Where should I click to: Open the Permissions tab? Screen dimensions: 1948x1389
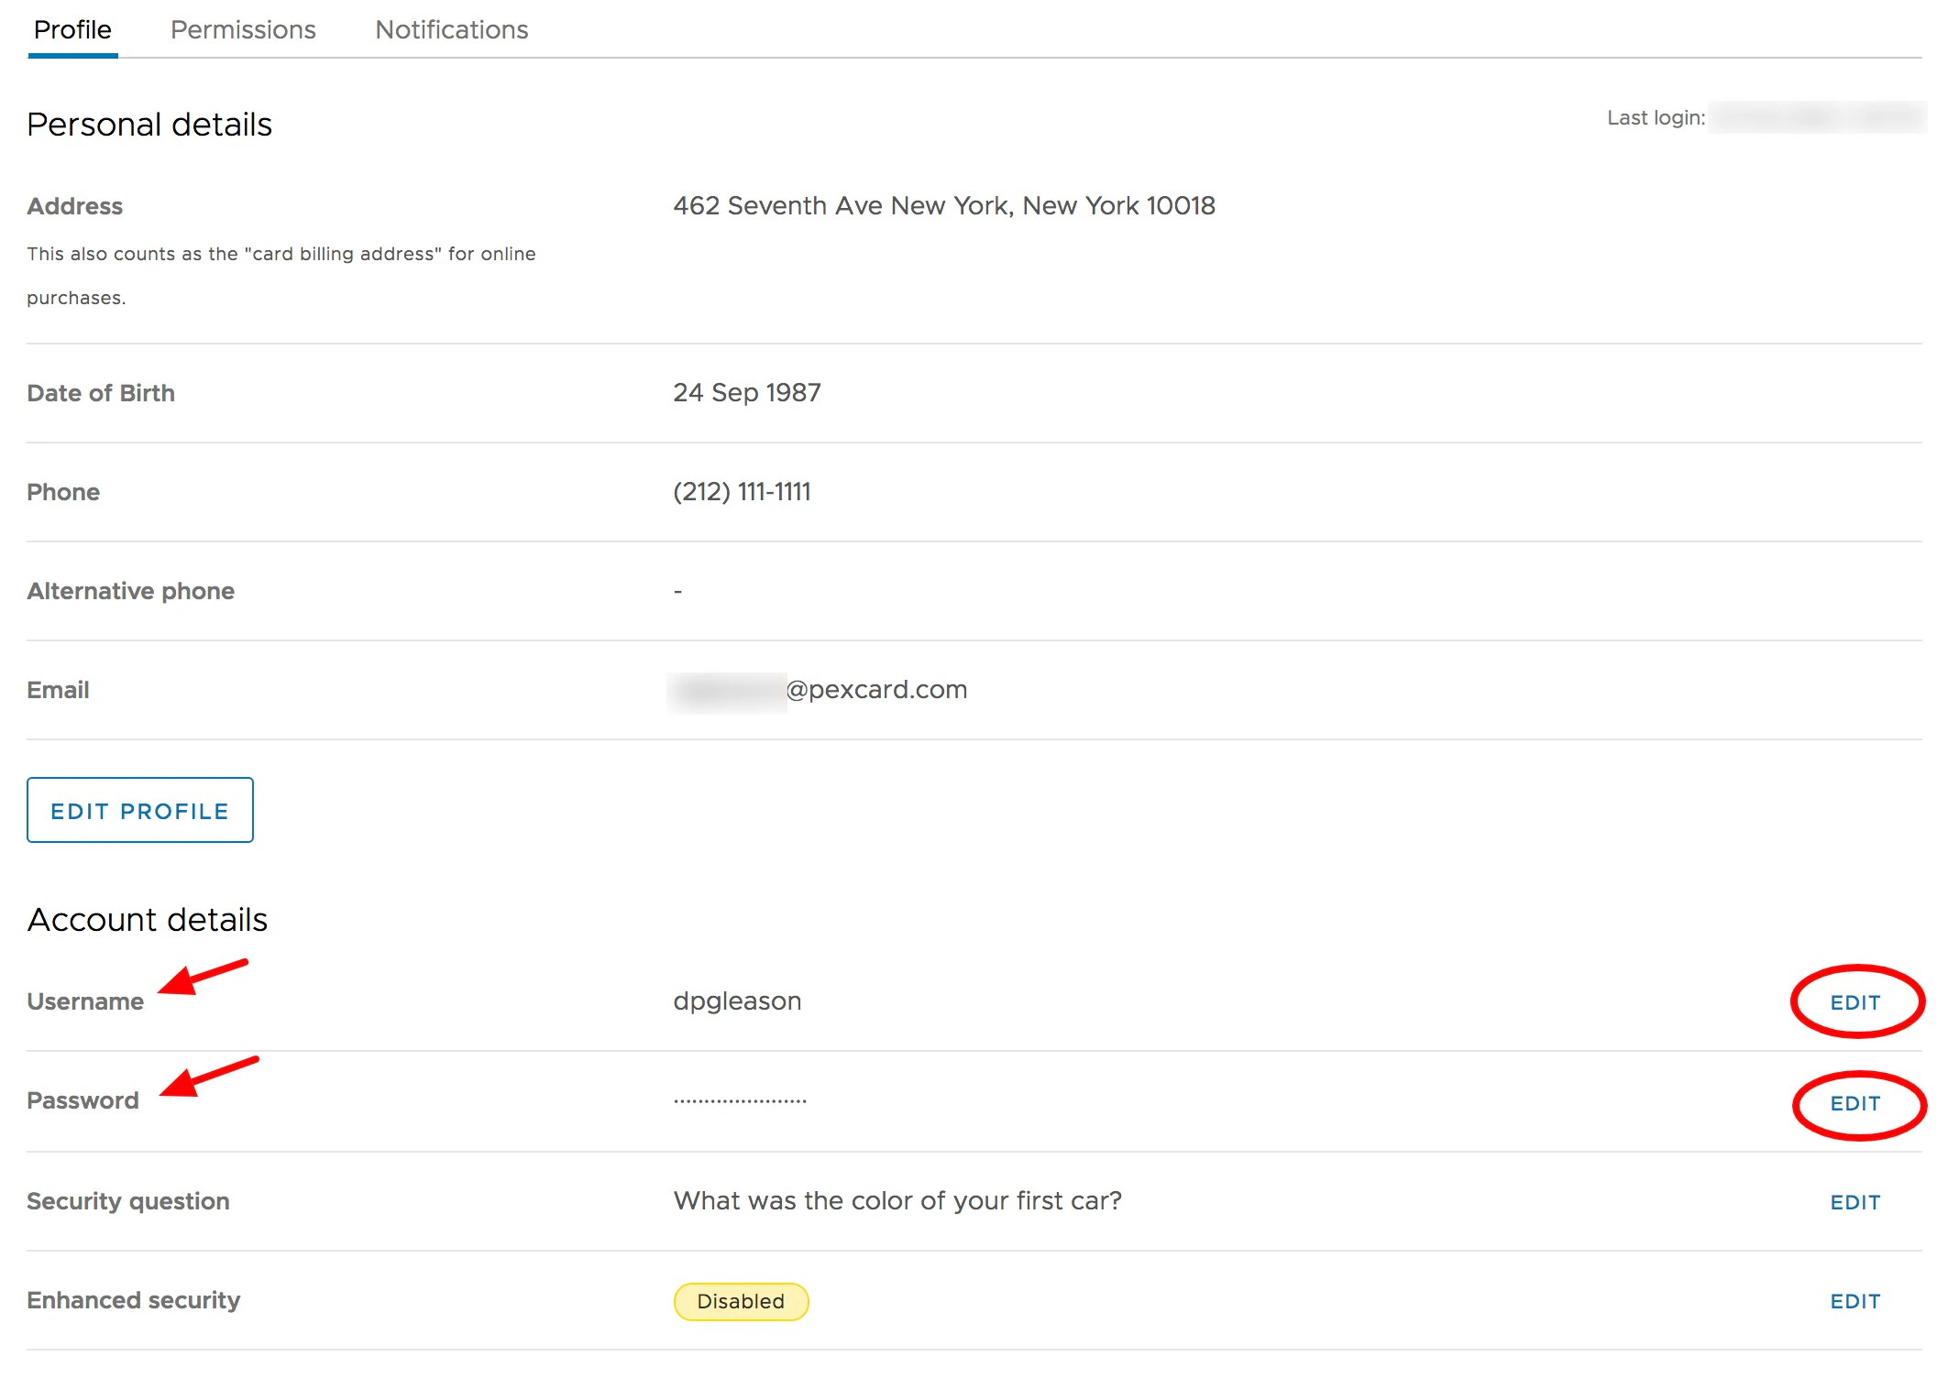coord(243,30)
